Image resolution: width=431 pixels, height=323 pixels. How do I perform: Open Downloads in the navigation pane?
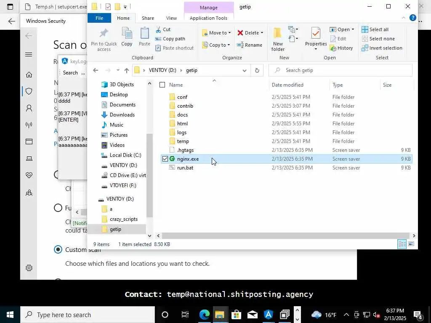pos(122,114)
